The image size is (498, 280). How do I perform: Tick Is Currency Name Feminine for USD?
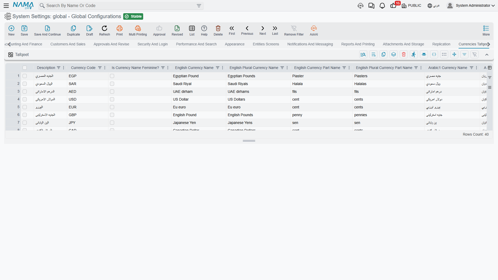point(112,99)
